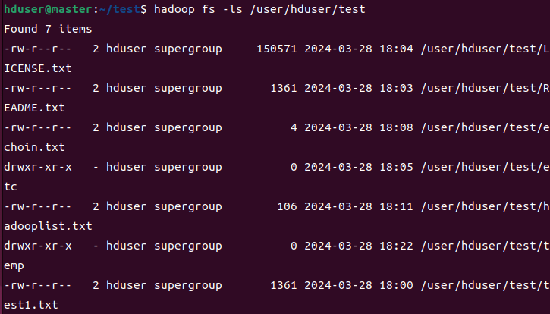
Task: Click the 18:05 timestamp
Action: tap(396, 167)
